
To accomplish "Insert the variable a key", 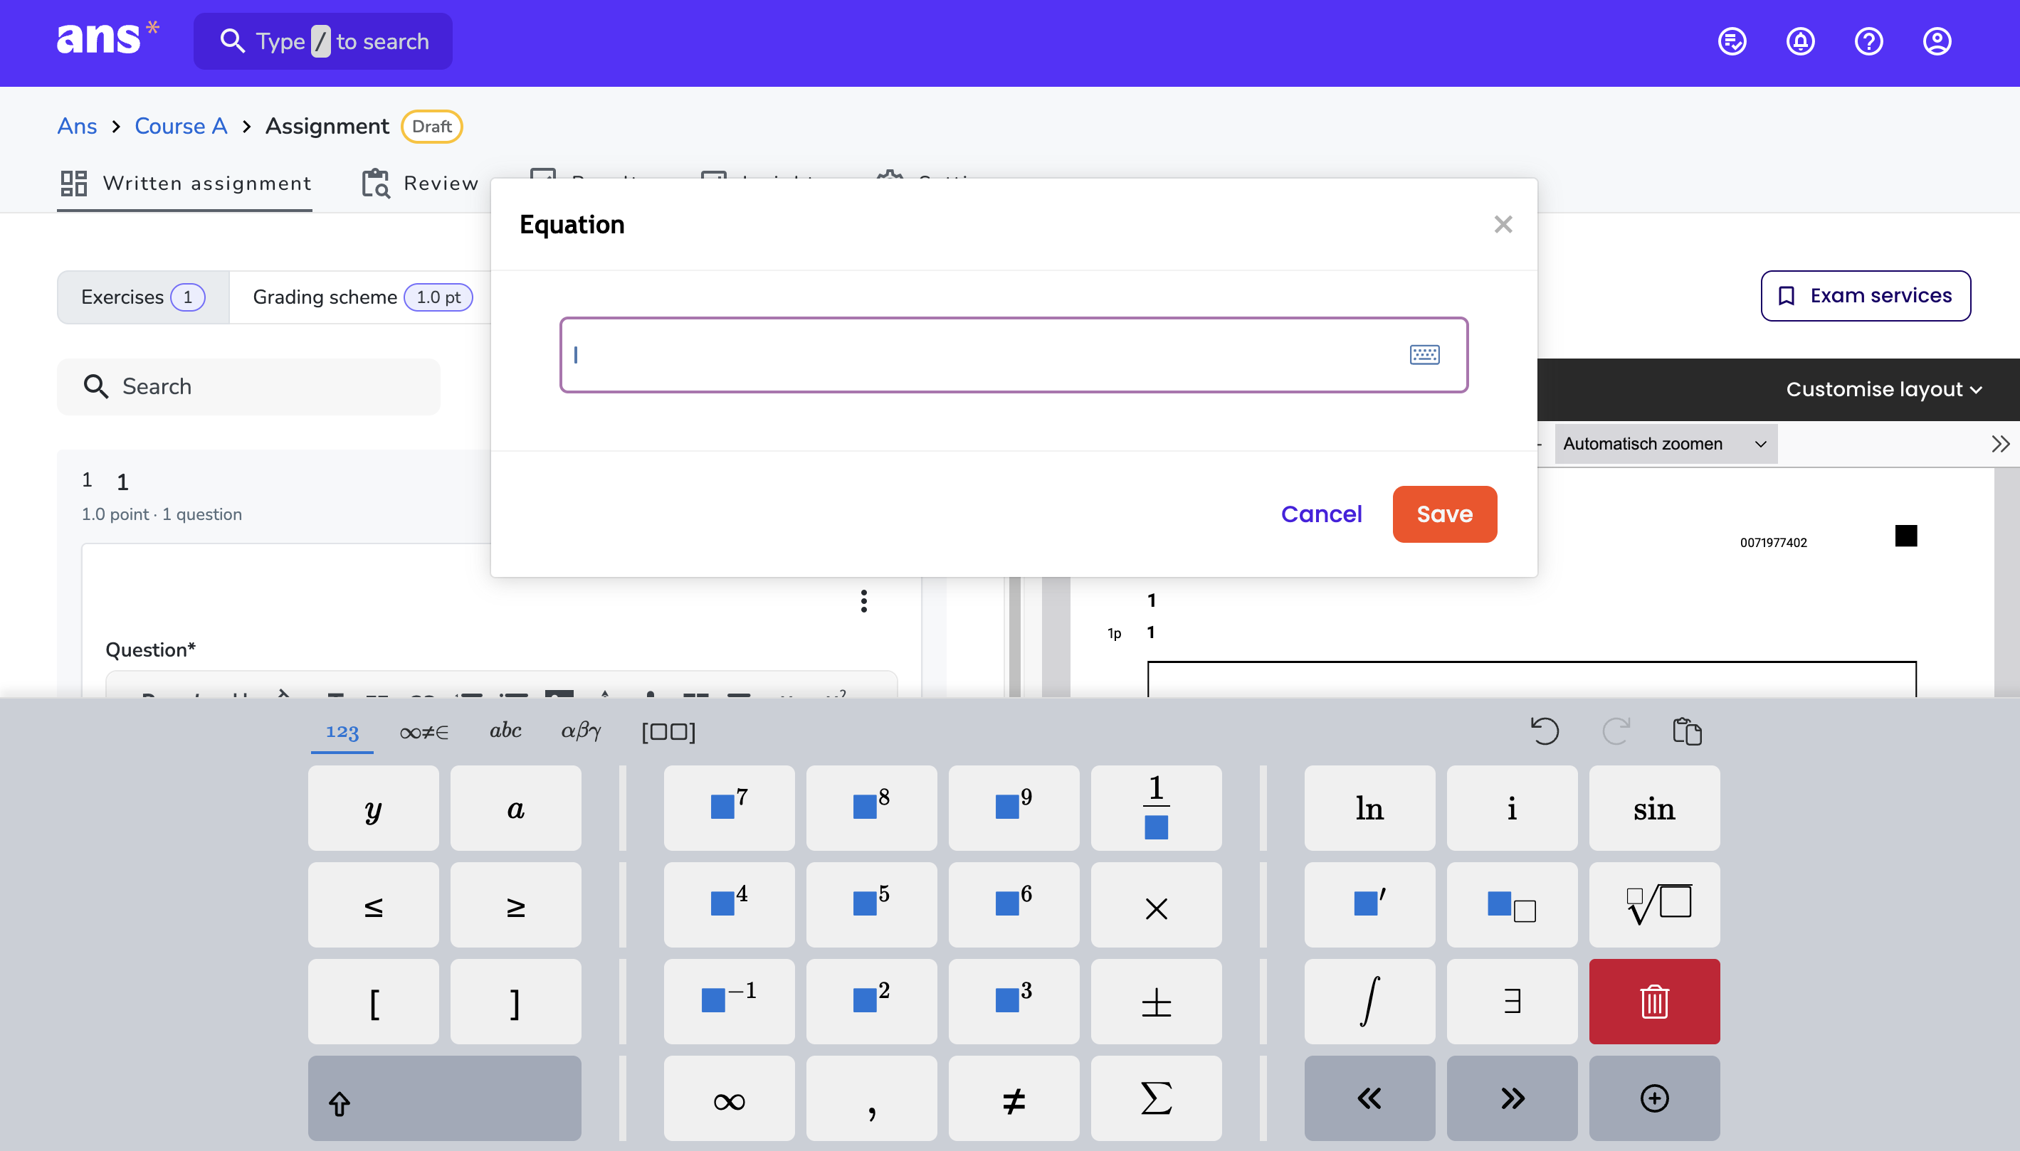I will tap(516, 808).
